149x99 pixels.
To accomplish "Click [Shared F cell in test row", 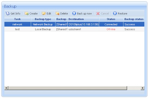I will point(61,29).
